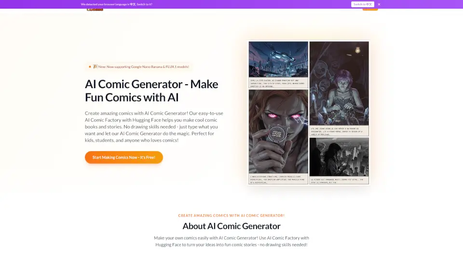463x260 pixels.
Task: Open the black-and-white city skyline panel
Action: [339, 157]
